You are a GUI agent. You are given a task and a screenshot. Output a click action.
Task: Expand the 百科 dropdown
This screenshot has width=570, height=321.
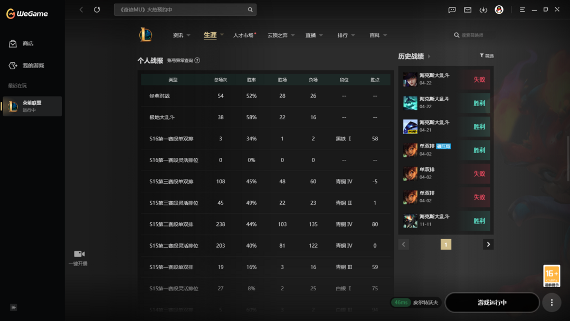point(385,35)
